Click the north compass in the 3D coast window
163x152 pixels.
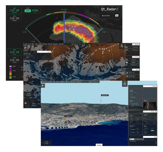[x=125, y=84]
